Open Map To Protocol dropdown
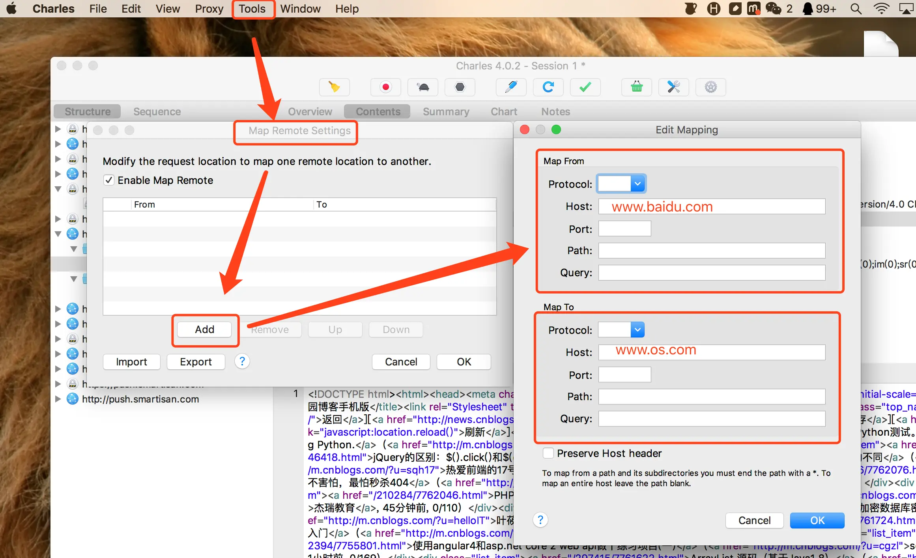The height and width of the screenshot is (558, 916). click(x=637, y=330)
